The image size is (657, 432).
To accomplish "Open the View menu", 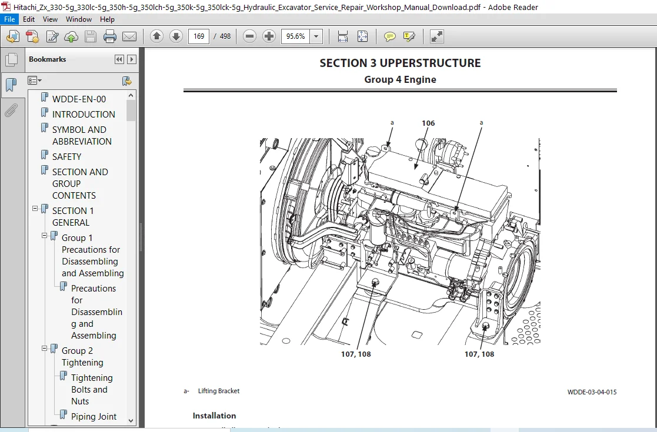I will (x=50, y=19).
